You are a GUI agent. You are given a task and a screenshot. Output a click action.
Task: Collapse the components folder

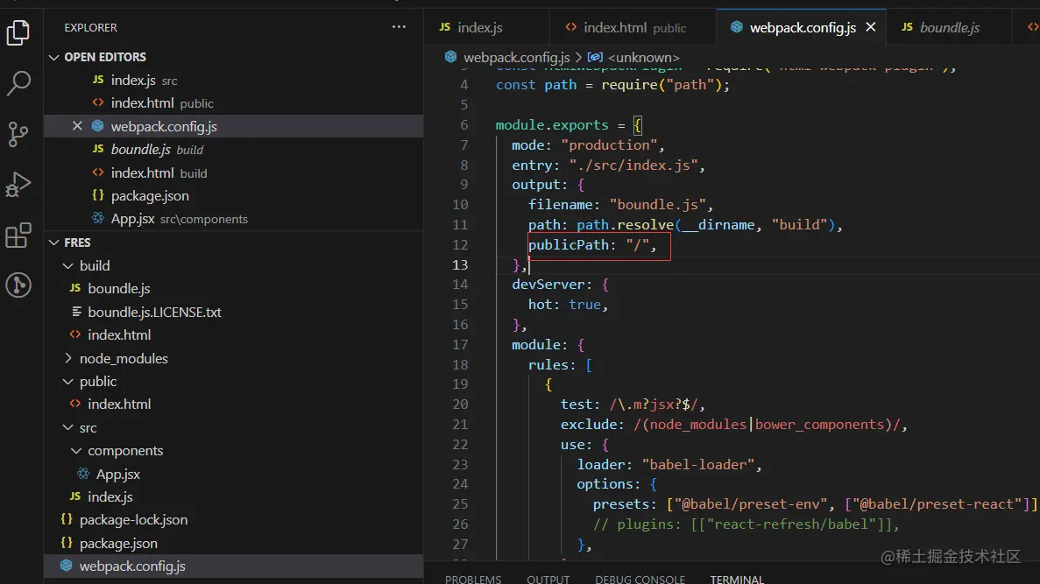tap(76, 451)
